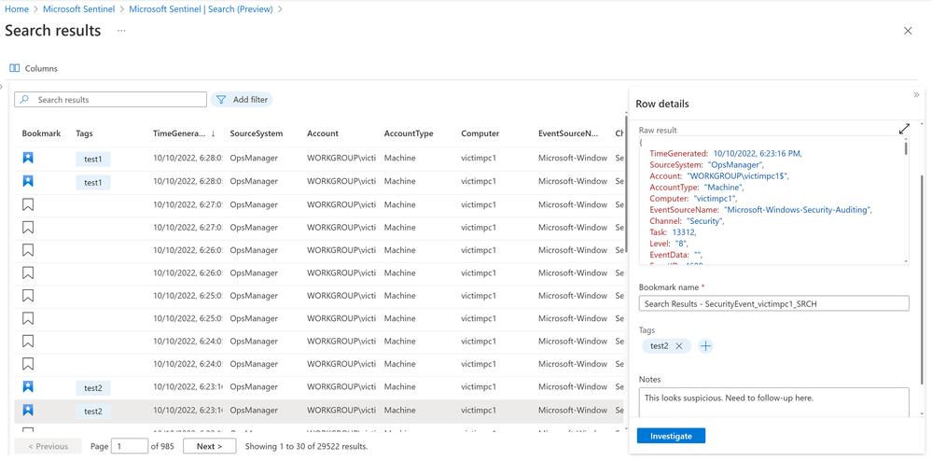Viewport: 932px width, 461px height.
Task: Click the Previous page button
Action: 49,446
